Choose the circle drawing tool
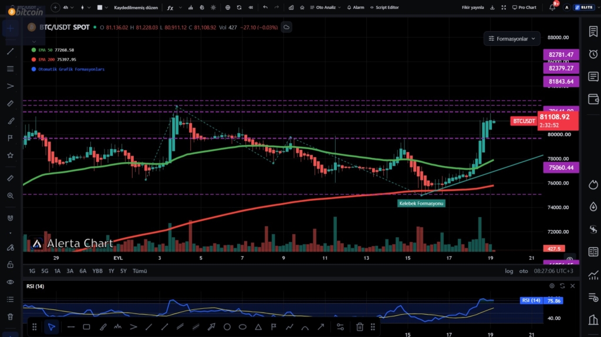 click(227, 327)
